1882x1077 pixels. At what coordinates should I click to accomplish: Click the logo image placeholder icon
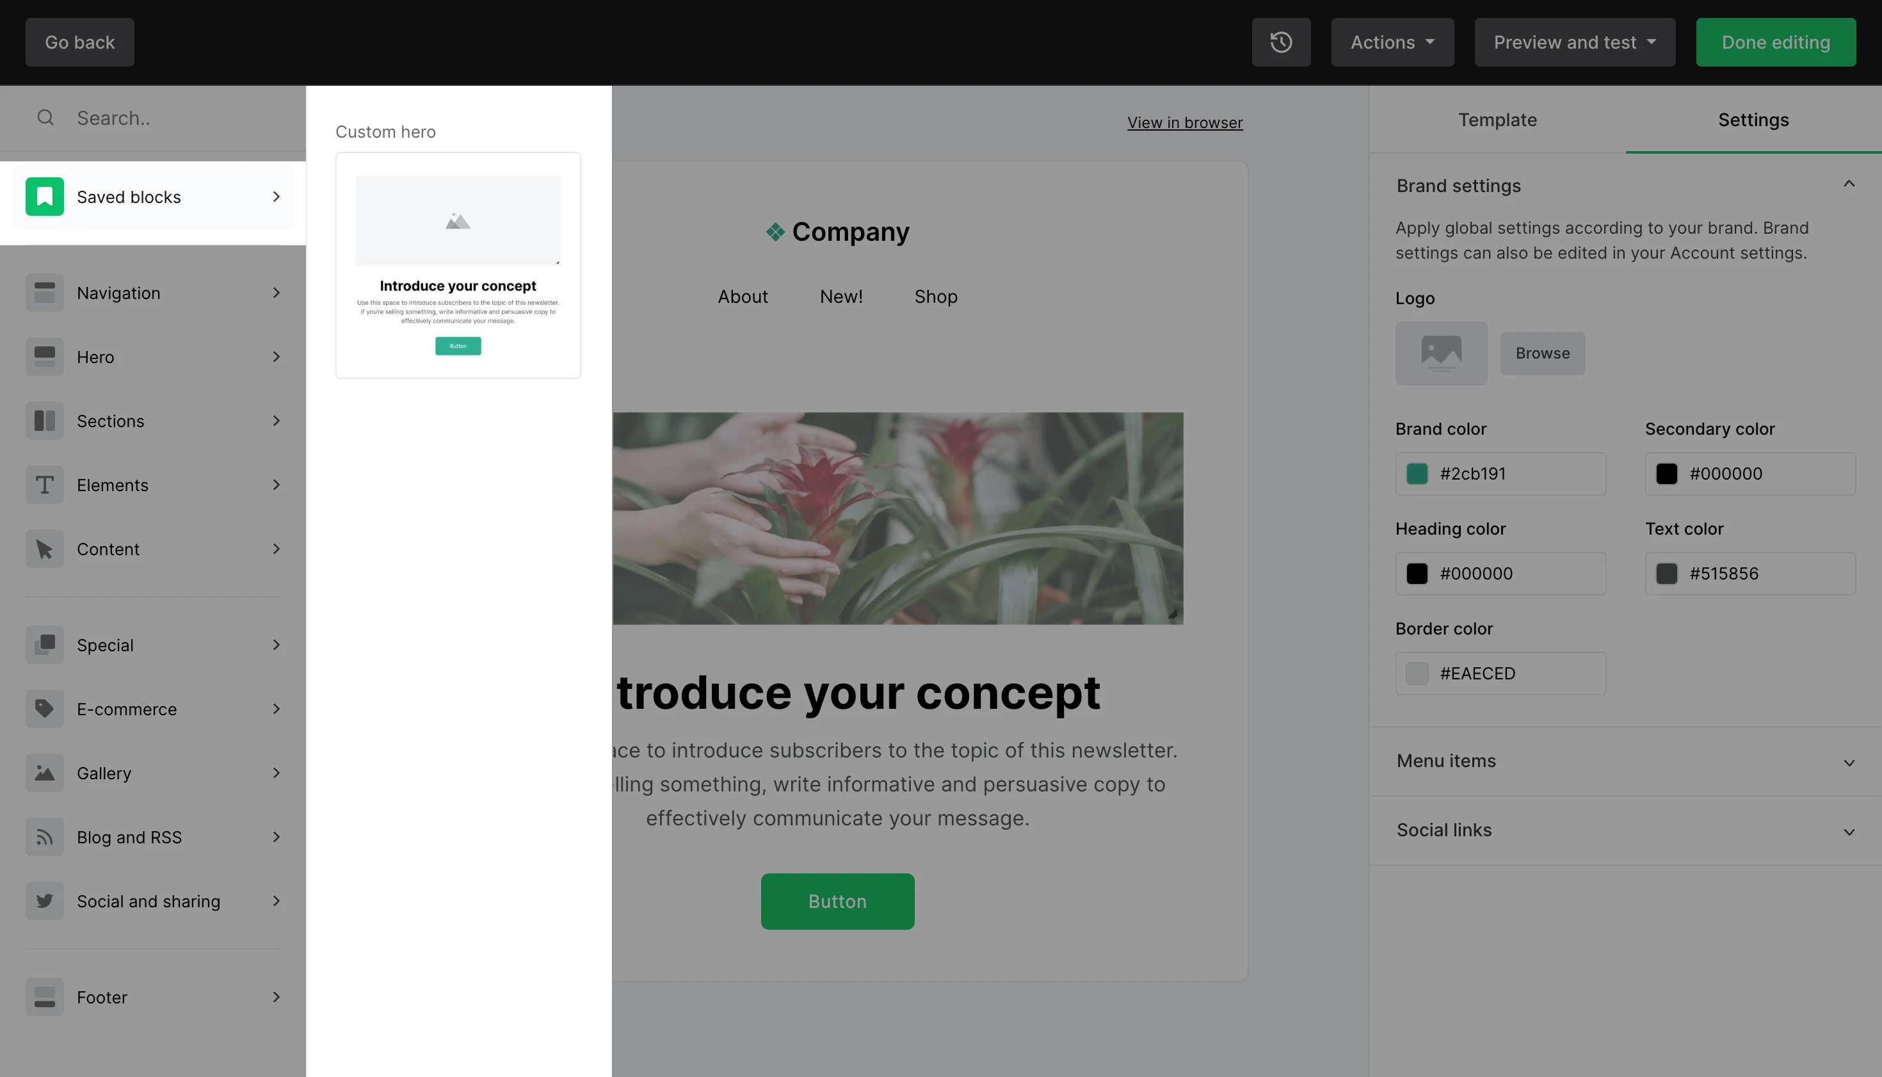pos(1440,353)
